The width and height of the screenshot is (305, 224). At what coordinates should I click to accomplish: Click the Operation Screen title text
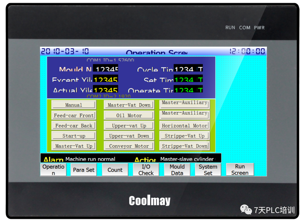(x=156, y=52)
